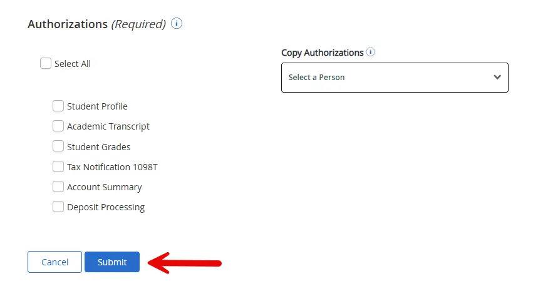Image resolution: width=543 pixels, height=301 pixels.
Task: Click the info icon beside Authorizations heading
Action: point(177,24)
